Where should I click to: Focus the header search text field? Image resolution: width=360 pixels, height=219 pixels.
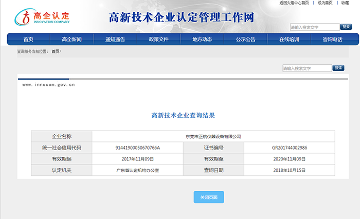click(314, 27)
